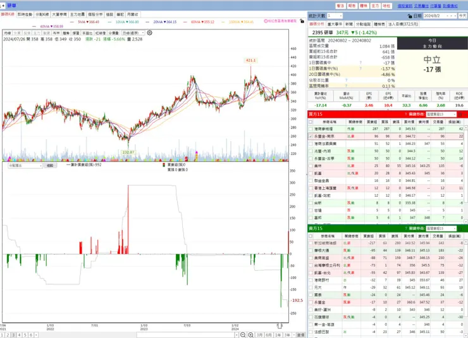Switch to the 即時走勢 tab
468x338 pixels.
pyautogui.click(x=25, y=15)
